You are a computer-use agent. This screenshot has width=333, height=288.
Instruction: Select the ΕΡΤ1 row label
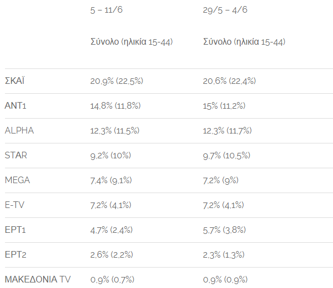point(15,230)
